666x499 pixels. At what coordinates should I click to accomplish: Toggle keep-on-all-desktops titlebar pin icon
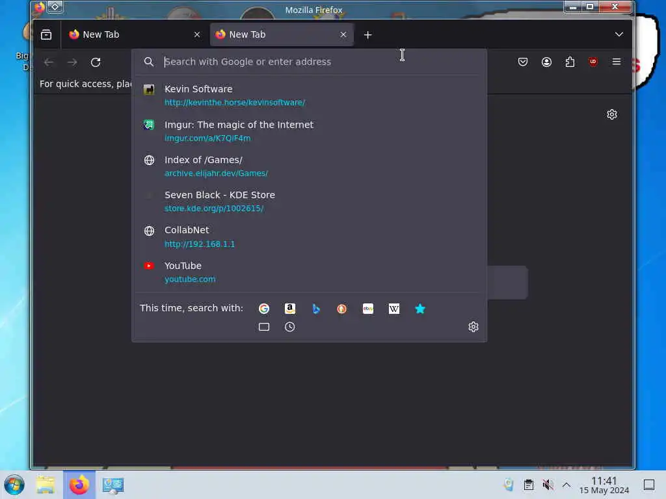[55, 6]
